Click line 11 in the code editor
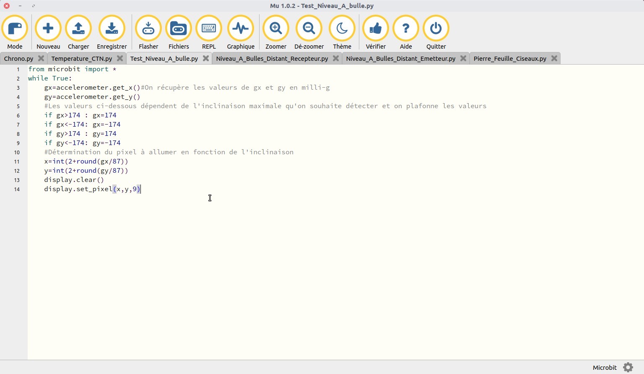Screen dimensions: 644x374 [x=86, y=161]
